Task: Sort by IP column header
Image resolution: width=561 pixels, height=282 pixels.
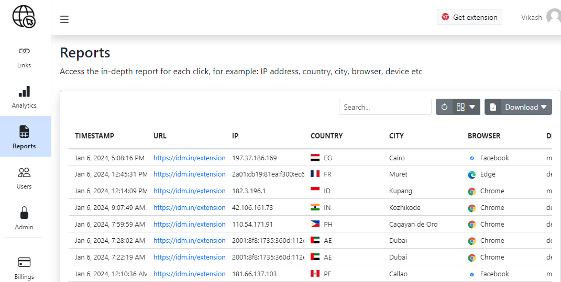Action: tap(235, 136)
